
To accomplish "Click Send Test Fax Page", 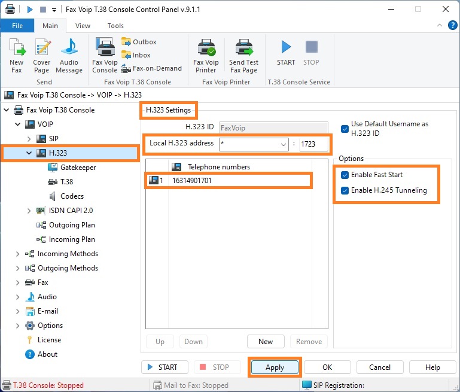I will [x=244, y=56].
